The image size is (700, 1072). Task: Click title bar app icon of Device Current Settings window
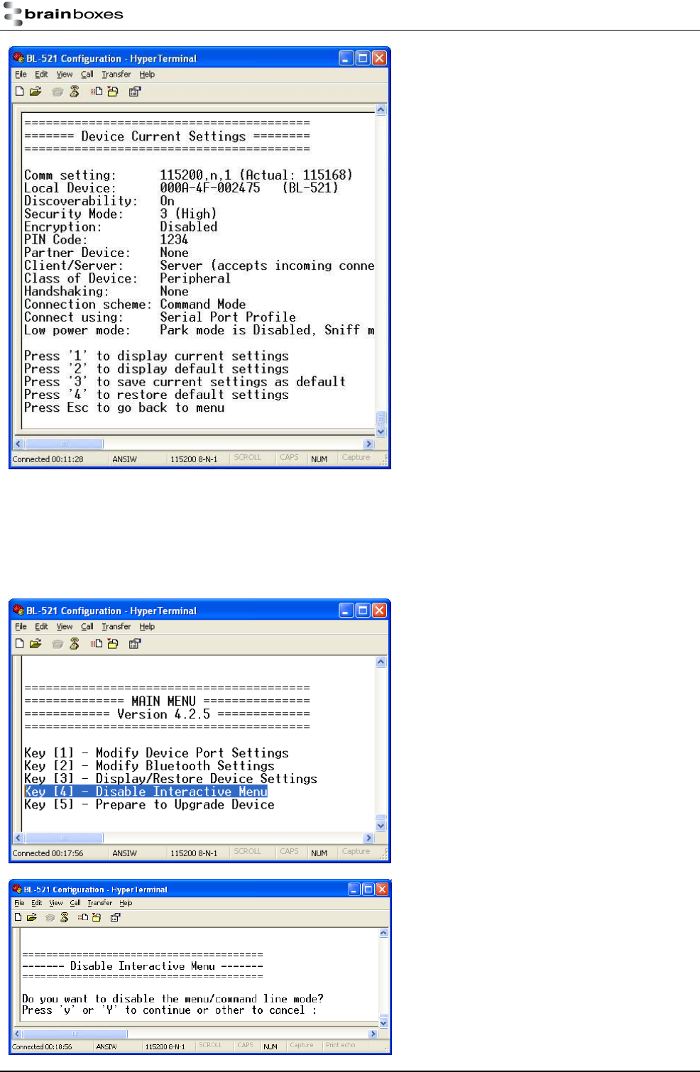point(18,58)
